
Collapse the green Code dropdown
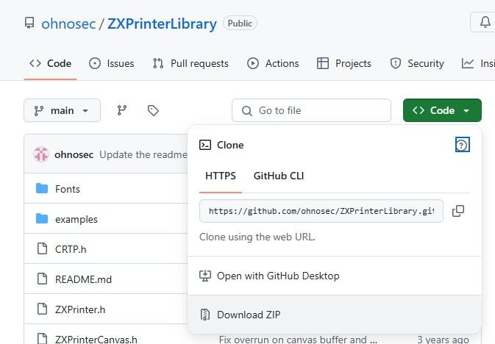442,110
